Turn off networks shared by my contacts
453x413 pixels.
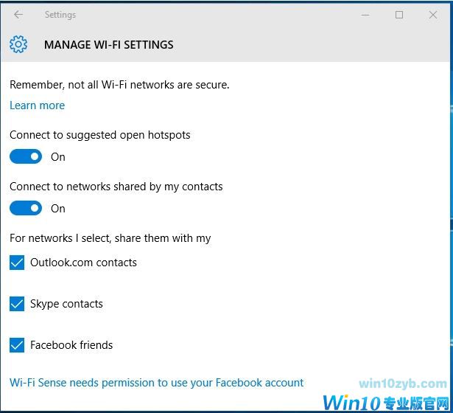tap(26, 208)
